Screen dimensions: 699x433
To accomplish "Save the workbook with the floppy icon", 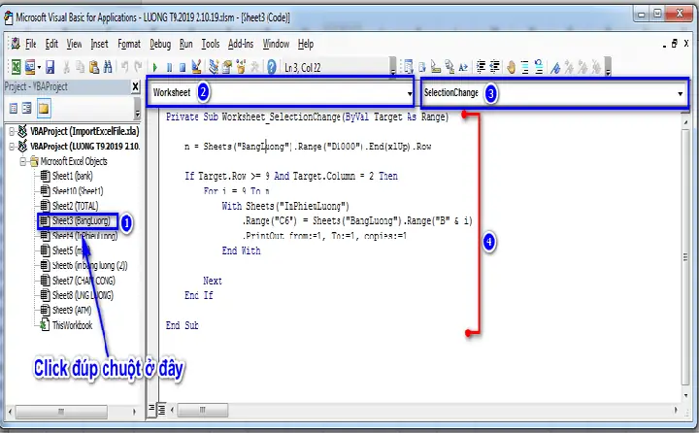I will click(50, 67).
